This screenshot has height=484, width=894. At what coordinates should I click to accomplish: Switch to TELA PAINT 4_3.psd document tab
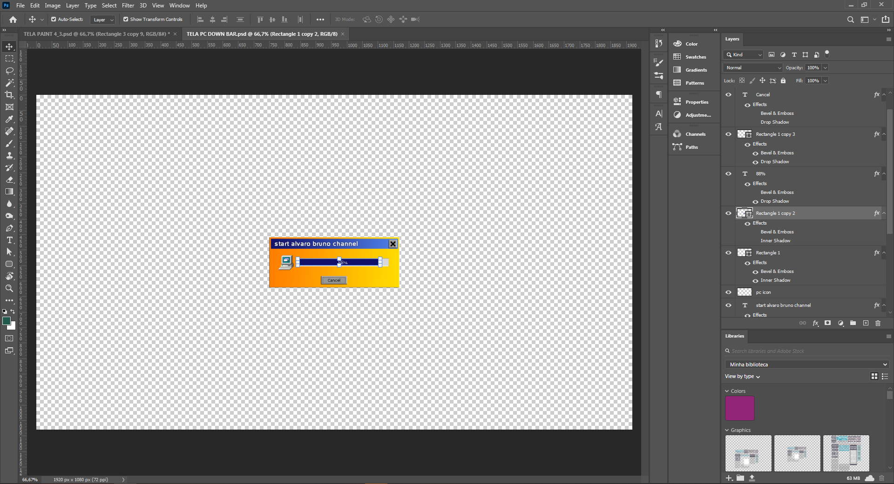pos(96,34)
